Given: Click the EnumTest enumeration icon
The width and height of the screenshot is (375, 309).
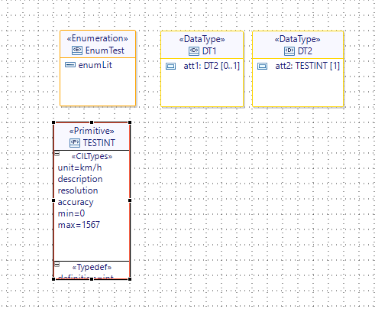Looking at the screenshot, I should tap(77, 50).
